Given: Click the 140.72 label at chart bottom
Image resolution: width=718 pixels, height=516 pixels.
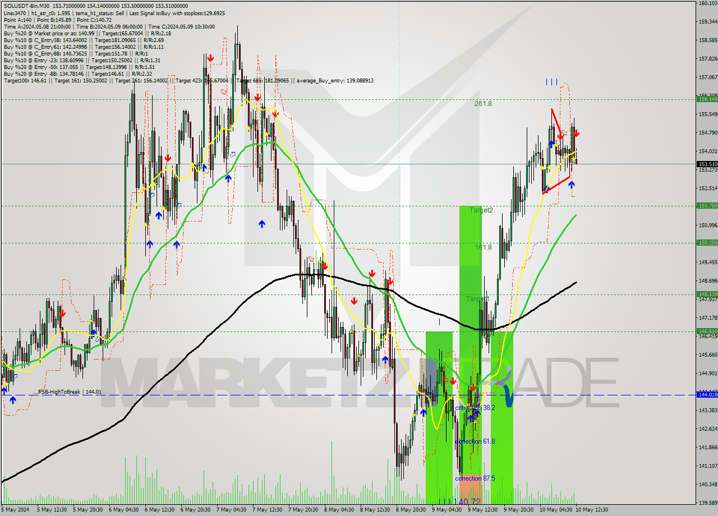Looking at the screenshot, I should (467, 501).
